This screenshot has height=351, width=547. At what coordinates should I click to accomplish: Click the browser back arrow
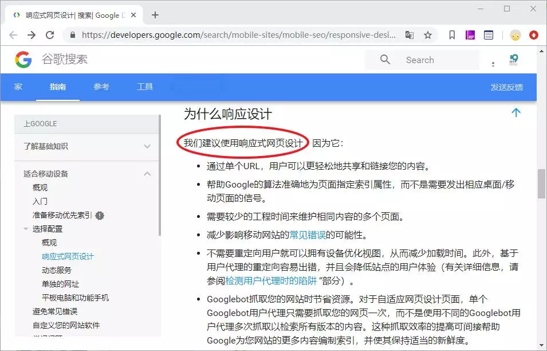(13, 35)
